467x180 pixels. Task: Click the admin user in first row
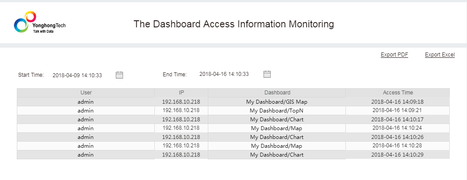pyautogui.click(x=85, y=102)
